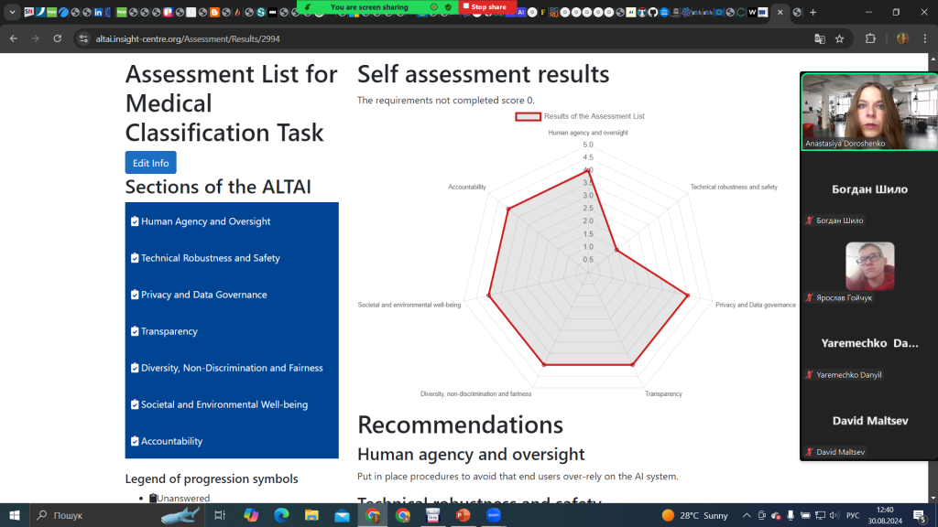Expand hidden system tray icons chevron

tap(747, 515)
